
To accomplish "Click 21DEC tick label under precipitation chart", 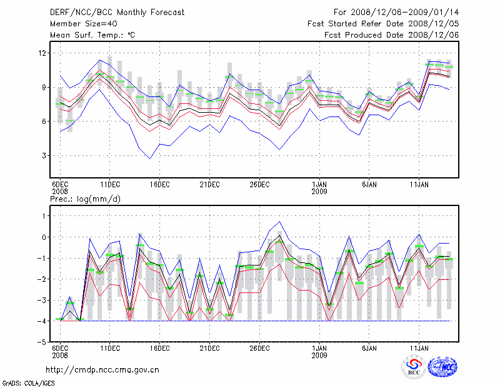I will [x=209, y=348].
